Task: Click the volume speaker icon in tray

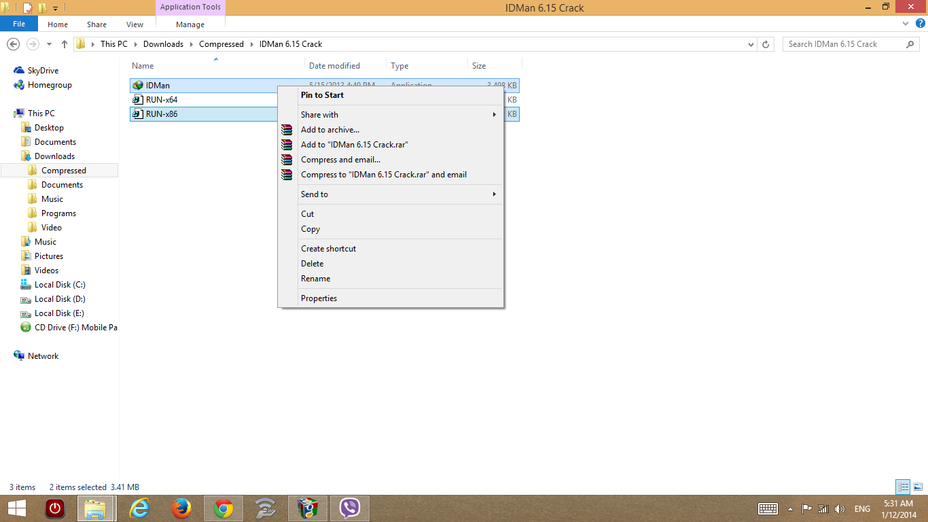Action: pos(840,508)
